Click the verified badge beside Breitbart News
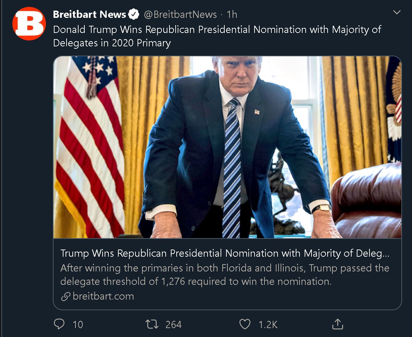This screenshot has height=337, width=412. (134, 14)
